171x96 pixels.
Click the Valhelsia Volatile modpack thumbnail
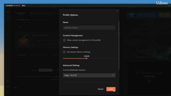(x=23, y=40)
